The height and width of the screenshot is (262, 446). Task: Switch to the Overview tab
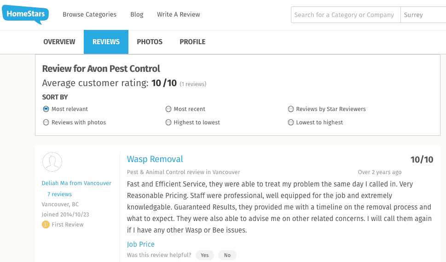tap(59, 42)
